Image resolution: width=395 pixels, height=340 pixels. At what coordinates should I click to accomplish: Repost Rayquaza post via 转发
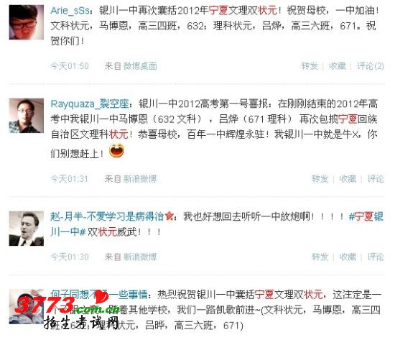click(320, 179)
